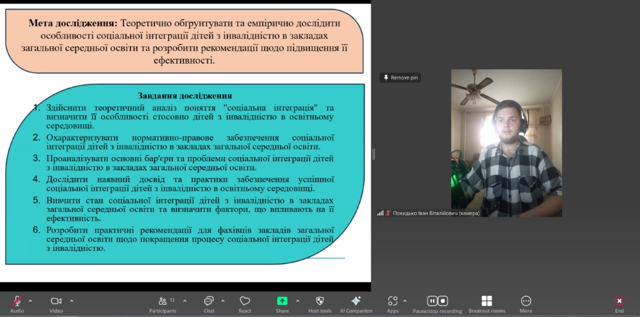Open Host tools shield icon
This screenshot has width=640, height=317.
(320, 301)
